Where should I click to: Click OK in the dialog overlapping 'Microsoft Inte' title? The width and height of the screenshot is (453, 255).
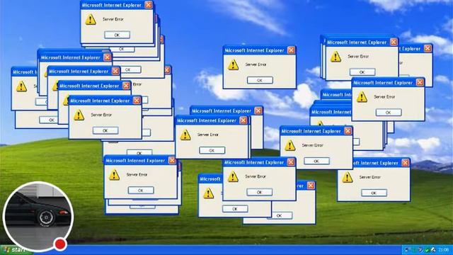tap(389, 113)
